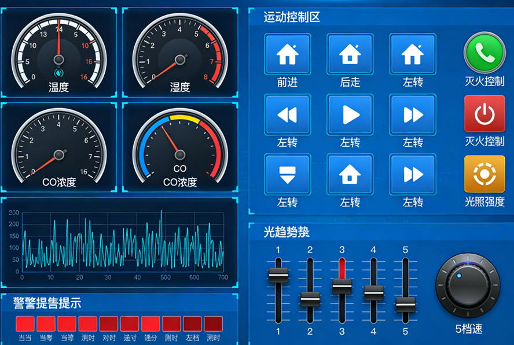The width and height of the screenshot is (514, 345).
Task: Click the handle of red-topped slider 3
Action: [x=342, y=285]
